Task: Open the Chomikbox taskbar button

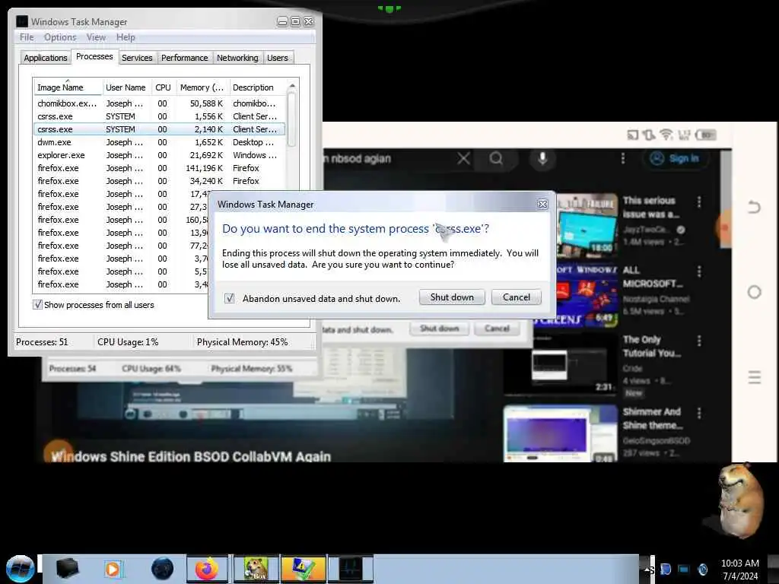Action: point(256,569)
